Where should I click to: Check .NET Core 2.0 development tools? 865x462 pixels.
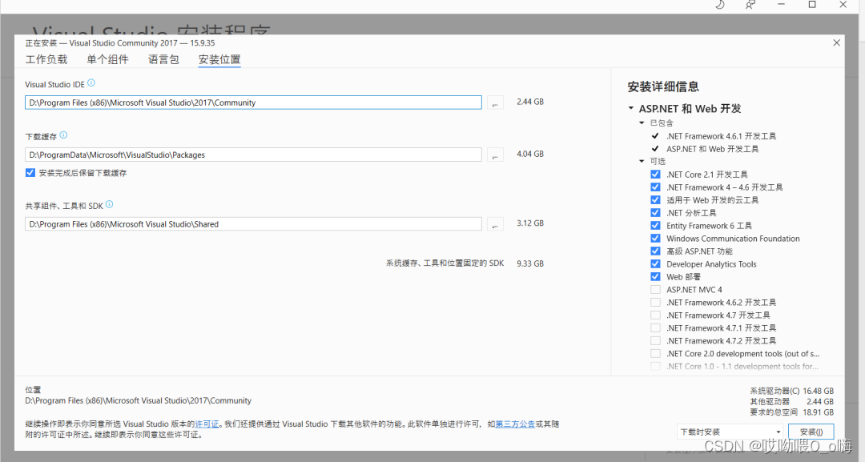655,353
